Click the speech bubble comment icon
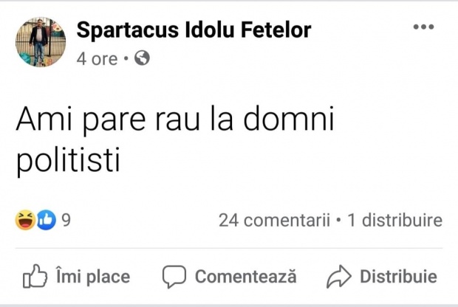 (x=174, y=277)
